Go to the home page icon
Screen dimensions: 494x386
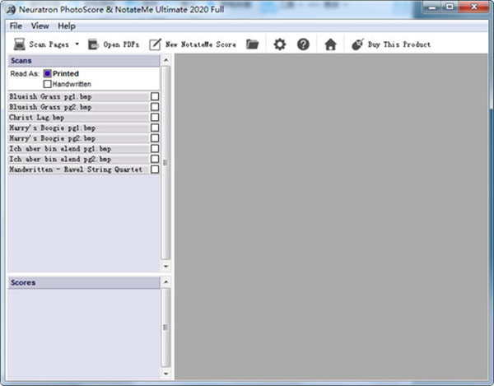[x=330, y=44]
